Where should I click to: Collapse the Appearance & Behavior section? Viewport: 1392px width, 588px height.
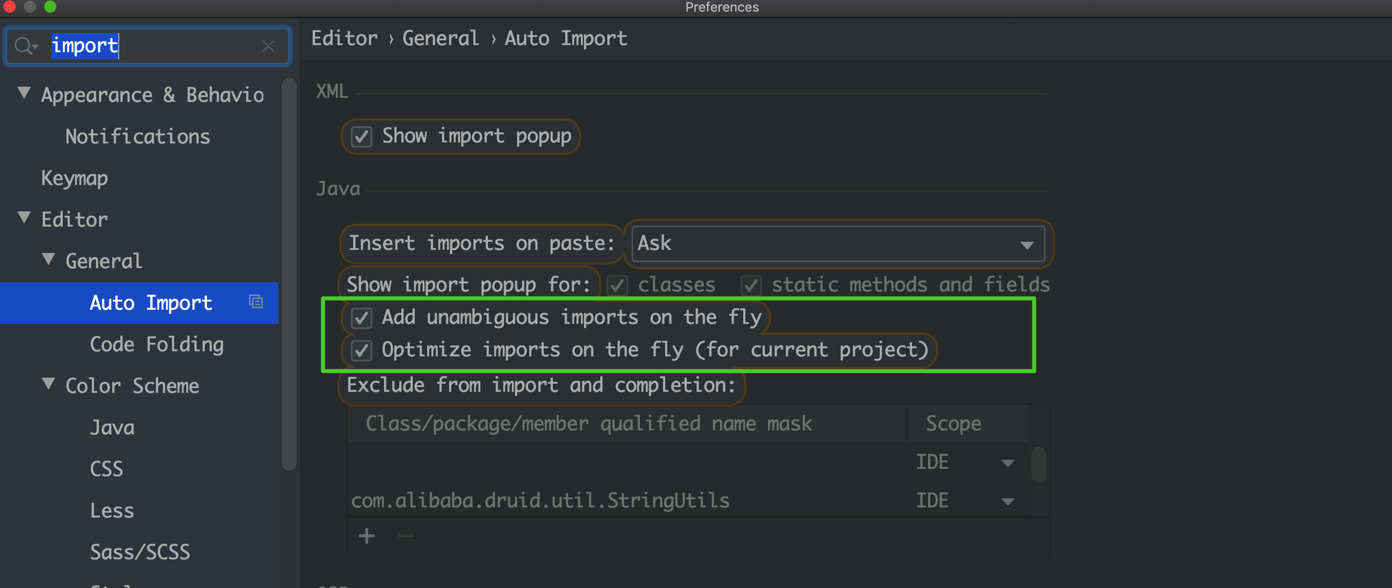[24, 93]
